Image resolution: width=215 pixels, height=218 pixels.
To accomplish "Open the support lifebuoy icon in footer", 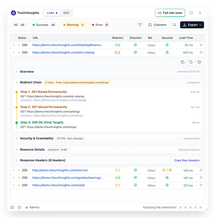I will pos(12,207).
